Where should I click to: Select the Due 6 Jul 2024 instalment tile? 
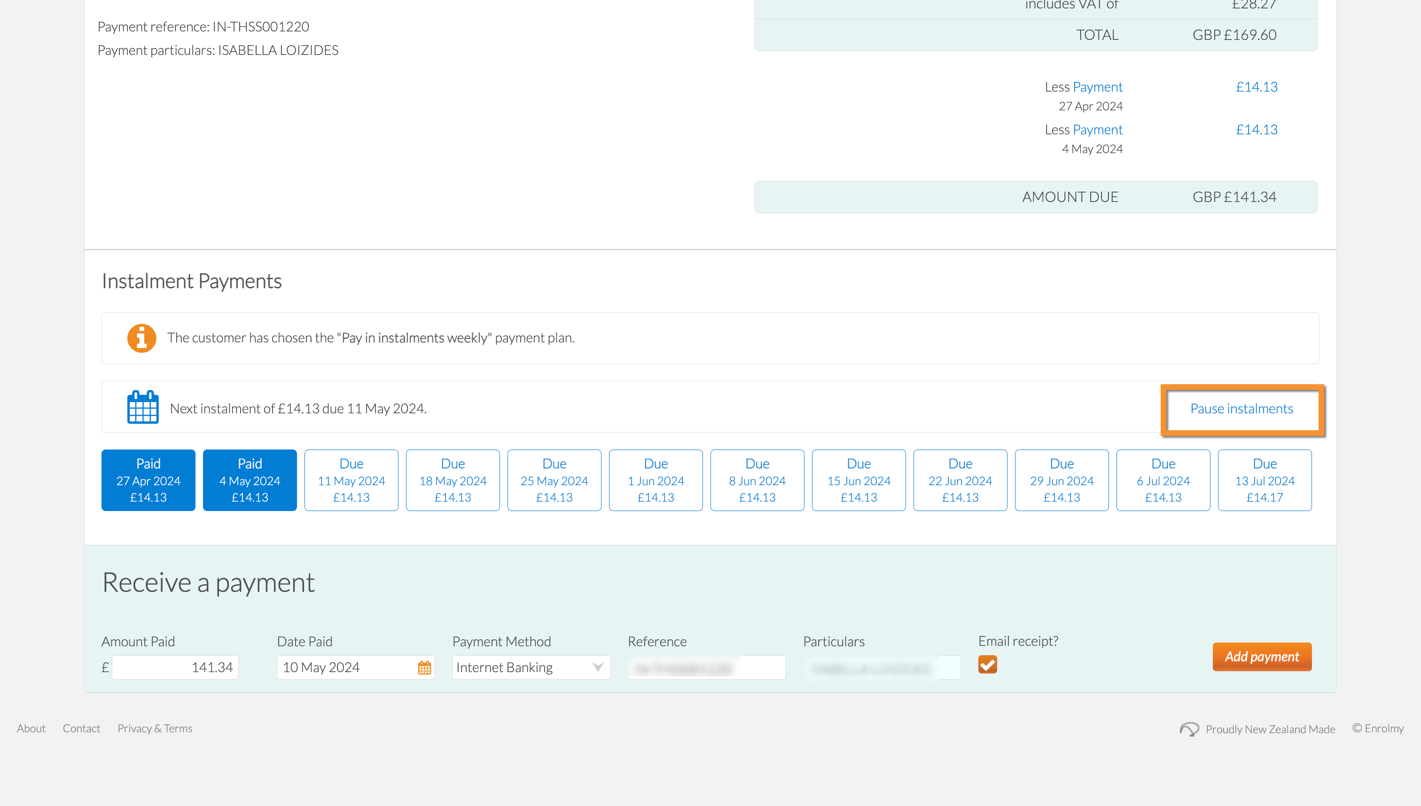pos(1163,480)
